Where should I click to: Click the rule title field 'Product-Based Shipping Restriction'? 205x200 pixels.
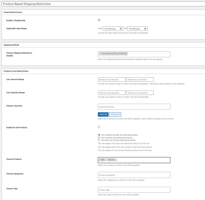point(103,4)
